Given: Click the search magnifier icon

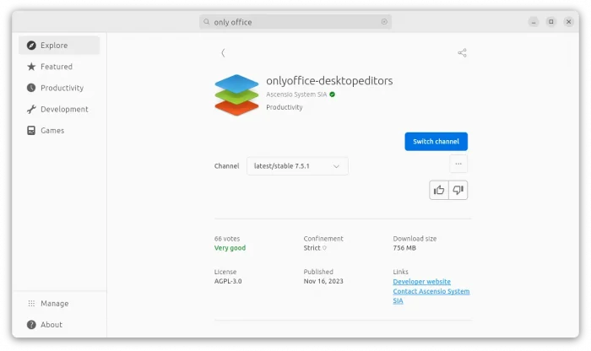Looking at the screenshot, I should 207,22.
